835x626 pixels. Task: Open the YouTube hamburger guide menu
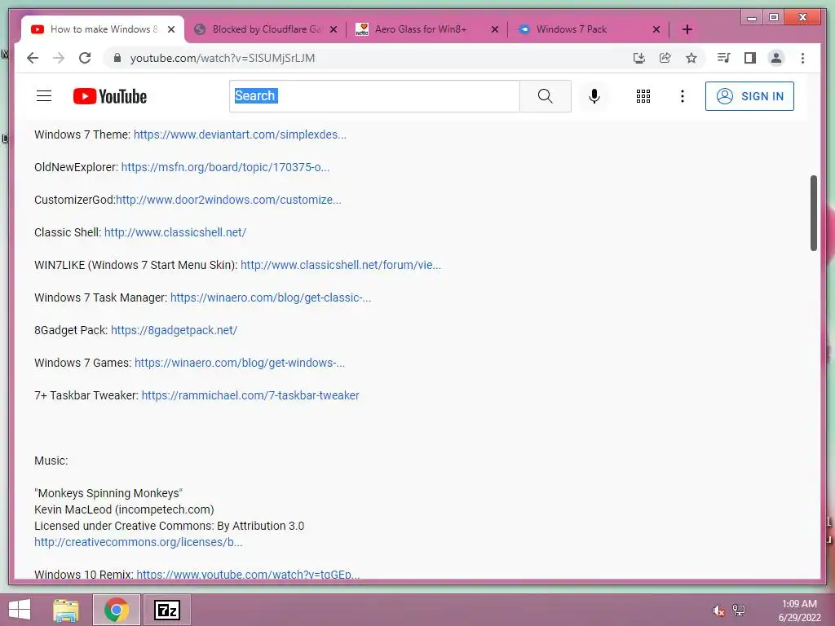44,96
